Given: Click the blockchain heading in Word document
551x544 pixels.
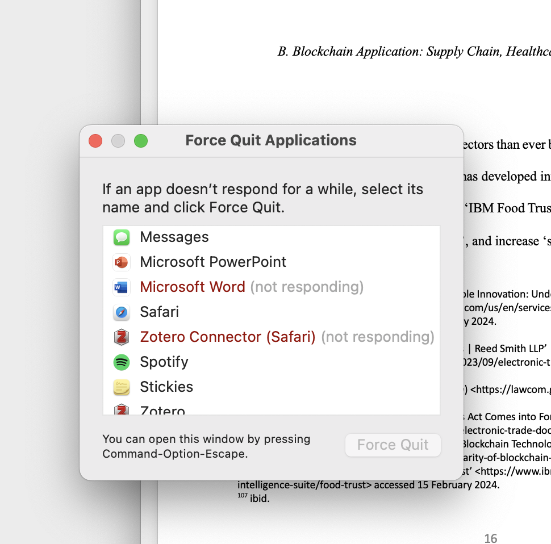Looking at the screenshot, I should (414, 52).
